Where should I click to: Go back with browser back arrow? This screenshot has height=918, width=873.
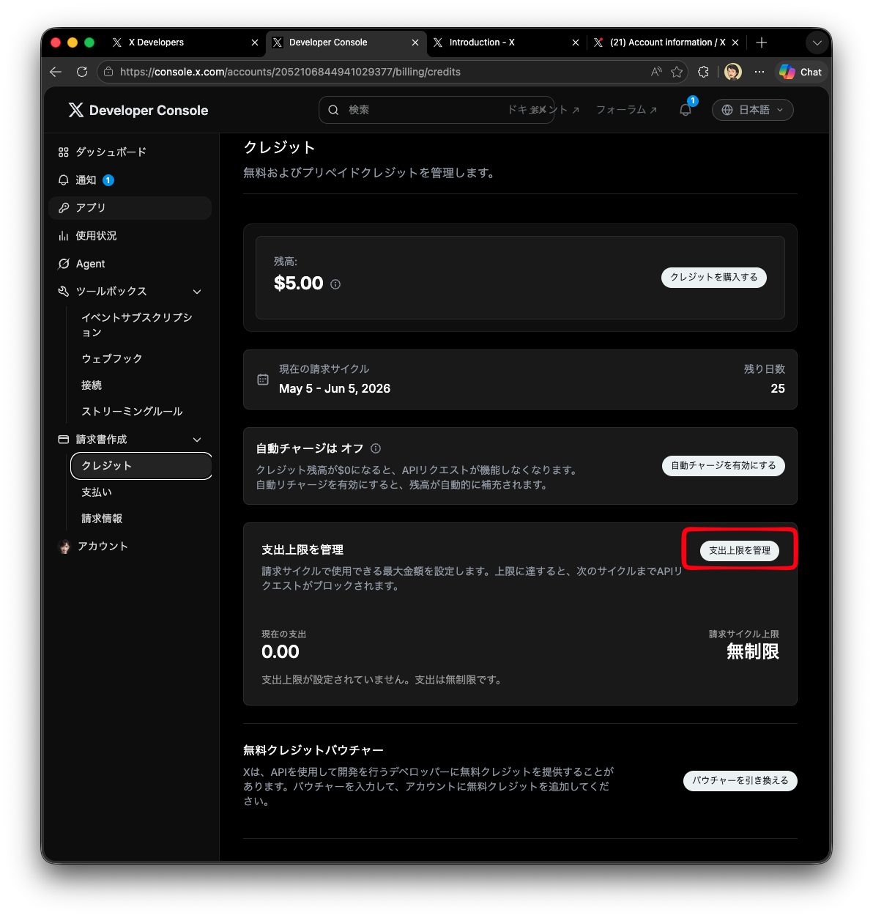(56, 72)
